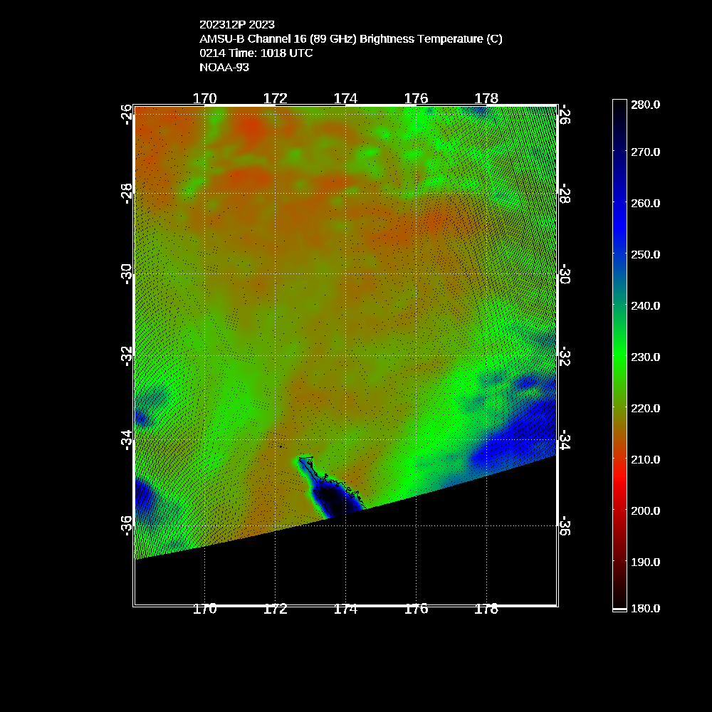Image resolution: width=712 pixels, height=712 pixels.
Task: Click the -26 latitude label on right axis
Action: click(565, 115)
